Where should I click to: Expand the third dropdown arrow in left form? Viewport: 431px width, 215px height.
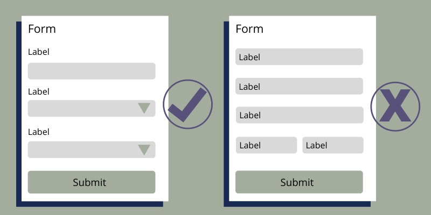click(x=144, y=150)
